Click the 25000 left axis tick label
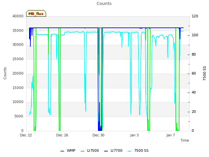 click(x=18, y=59)
